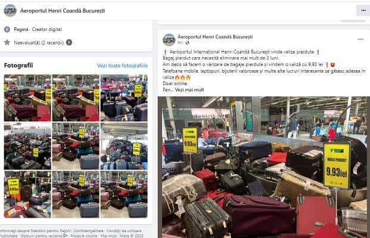Click the page profile avatar in header

pyautogui.click(x=10, y=11)
